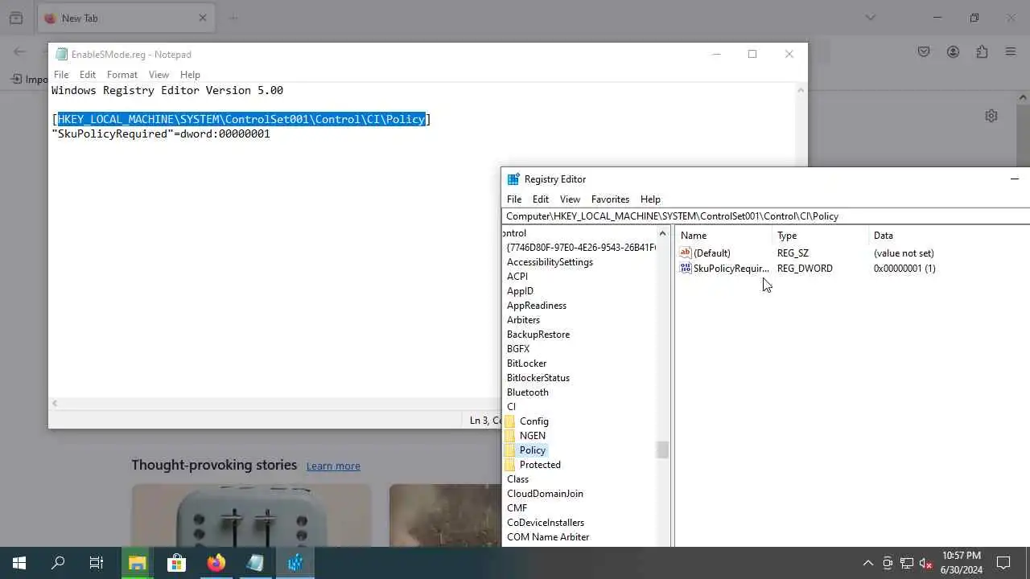Switch to Registry Editor on taskbar

coord(295,563)
